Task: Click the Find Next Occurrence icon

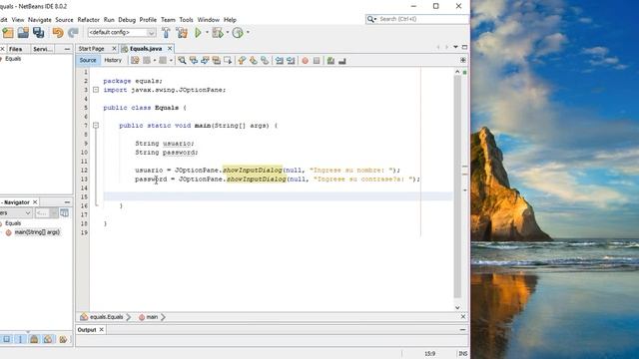Action: [x=205, y=61]
